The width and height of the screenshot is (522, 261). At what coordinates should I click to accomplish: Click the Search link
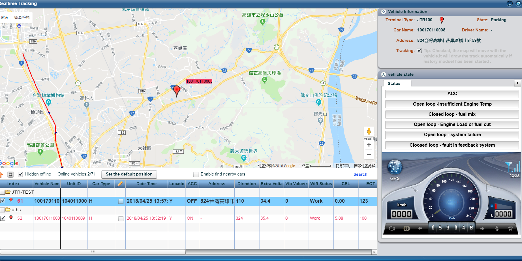(360, 174)
